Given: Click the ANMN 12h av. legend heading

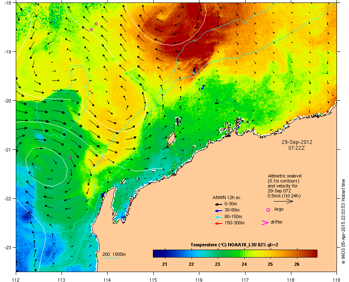Looking at the screenshot, I should coord(227,197).
